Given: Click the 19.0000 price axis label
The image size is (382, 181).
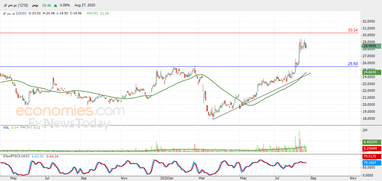Looking at the screenshot, I should point(369,111).
